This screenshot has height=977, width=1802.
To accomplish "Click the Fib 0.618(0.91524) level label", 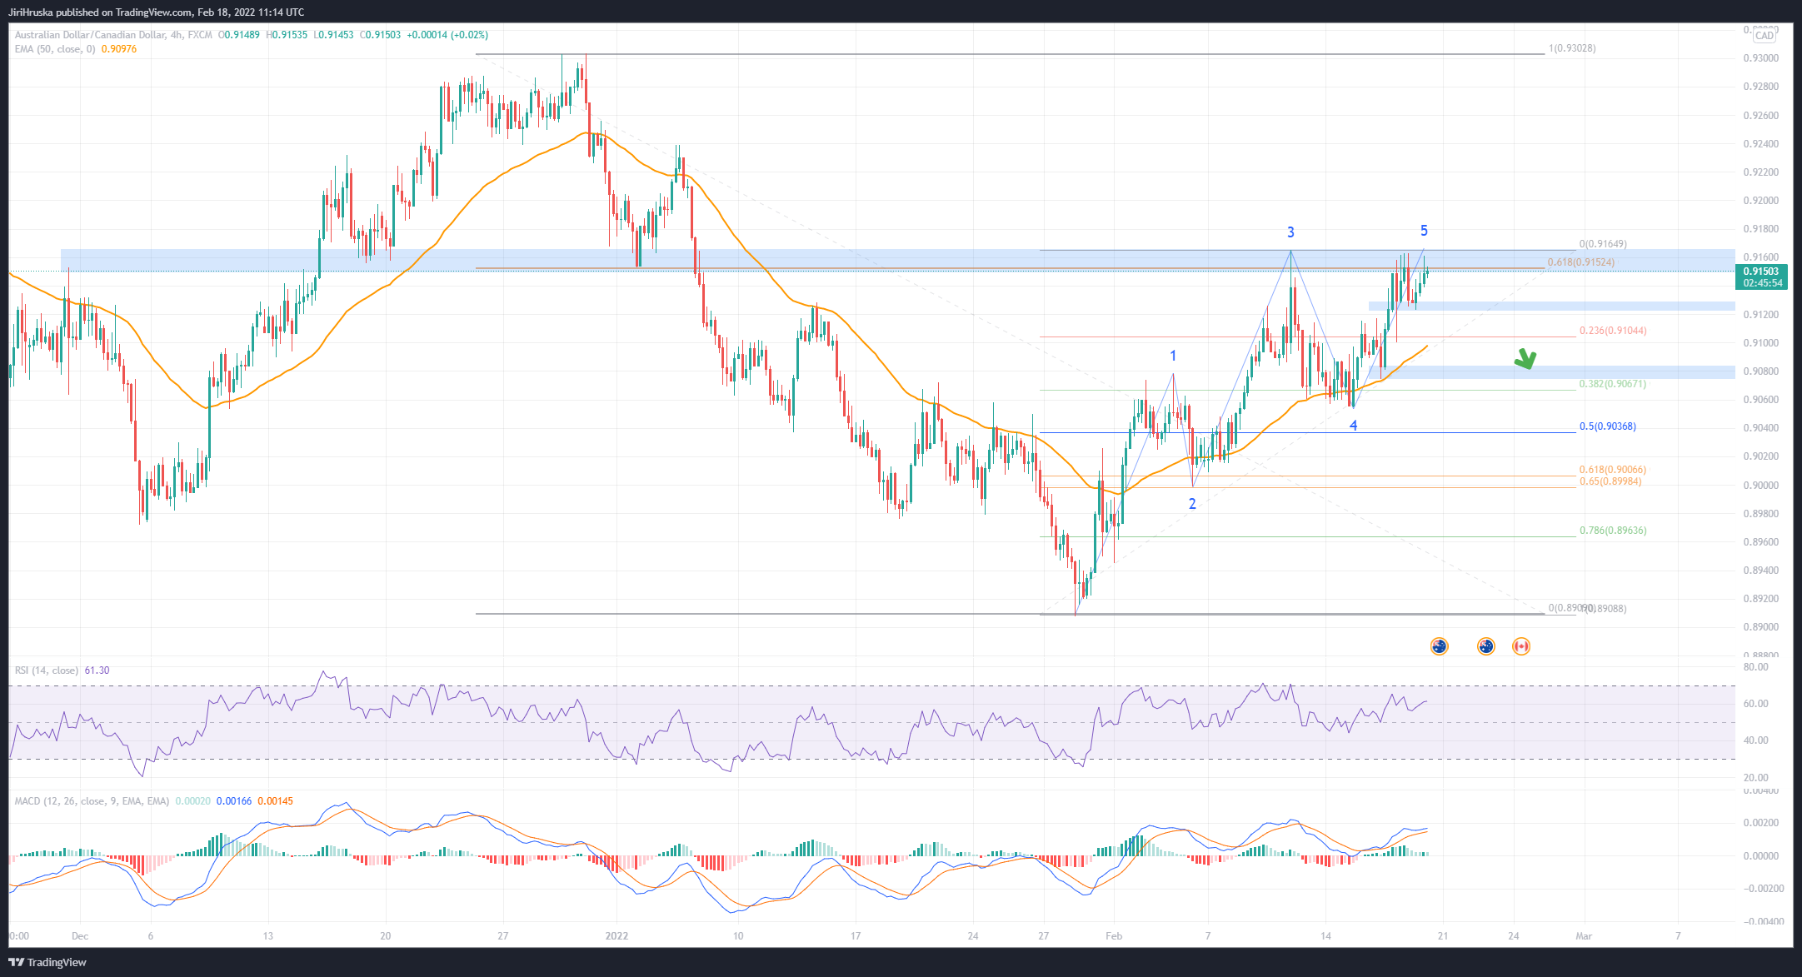I will tap(1580, 262).
